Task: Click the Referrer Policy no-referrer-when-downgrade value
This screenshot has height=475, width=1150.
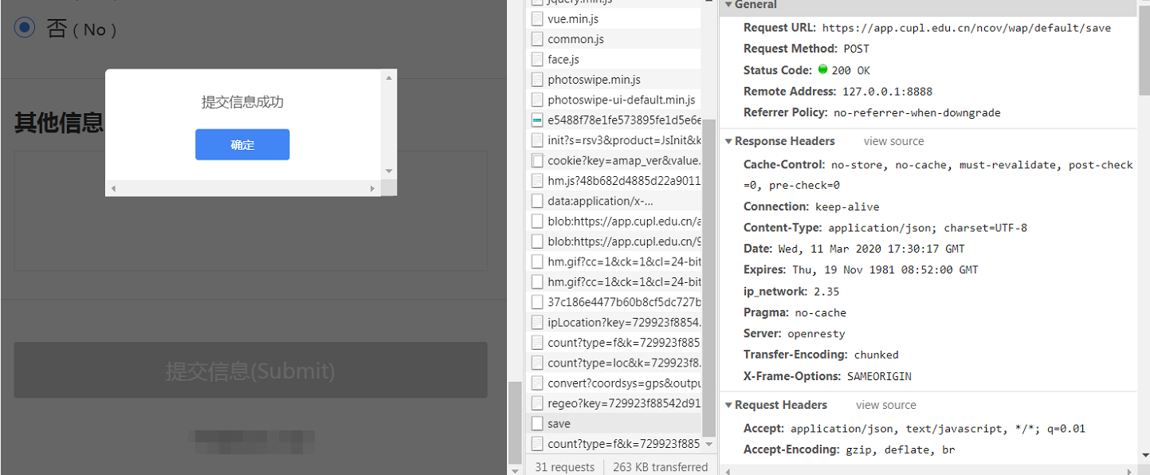Action: tap(916, 112)
